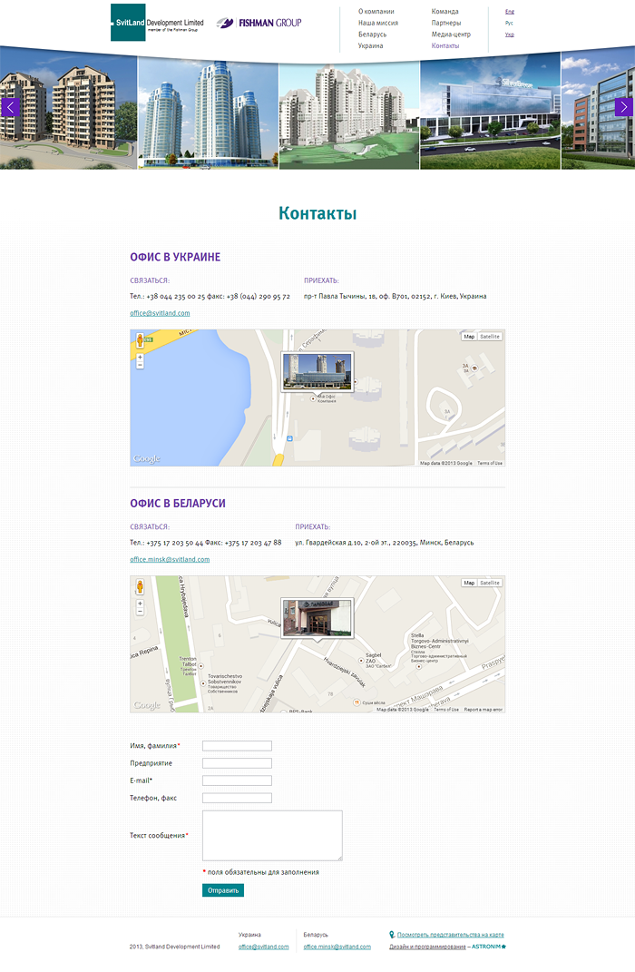Image resolution: width=635 pixels, height=972 pixels.
Task: Click the office photo marker on Belarus map
Action: pyautogui.click(x=317, y=618)
